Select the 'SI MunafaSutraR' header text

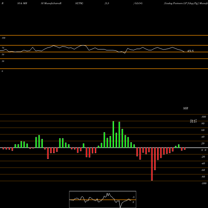(x=51, y=3)
